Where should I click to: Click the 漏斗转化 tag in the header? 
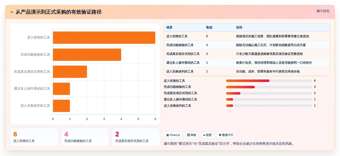point(323,11)
